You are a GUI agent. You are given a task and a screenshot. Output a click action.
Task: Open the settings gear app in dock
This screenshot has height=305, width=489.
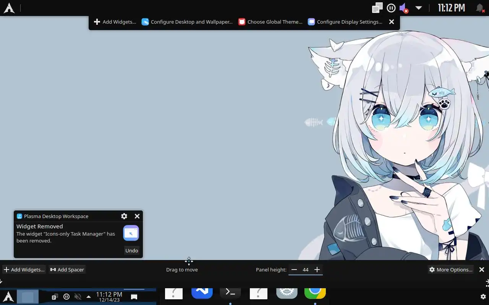[x=287, y=293]
